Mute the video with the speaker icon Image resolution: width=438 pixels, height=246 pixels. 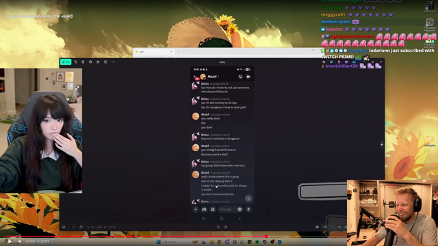point(20,241)
